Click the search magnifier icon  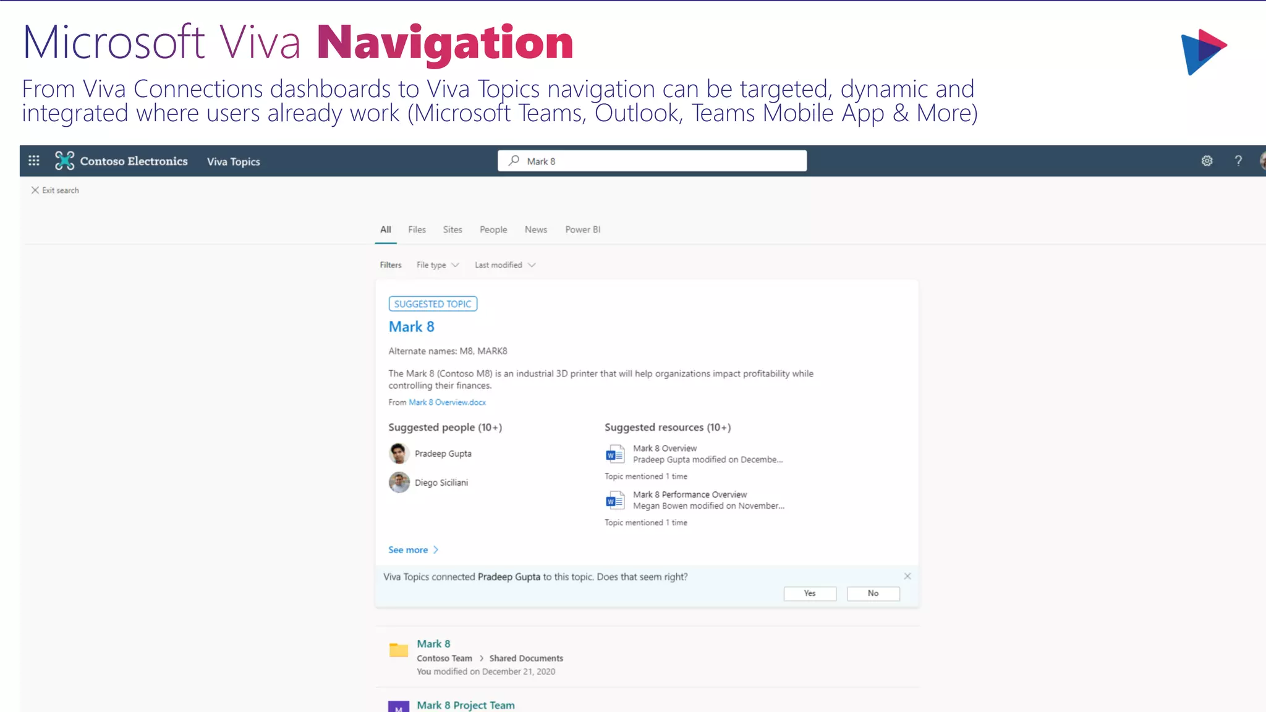pyautogui.click(x=514, y=161)
